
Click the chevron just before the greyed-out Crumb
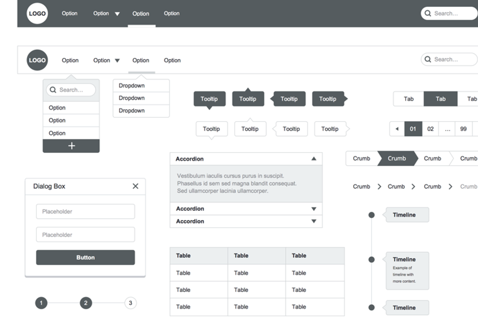click(451, 186)
